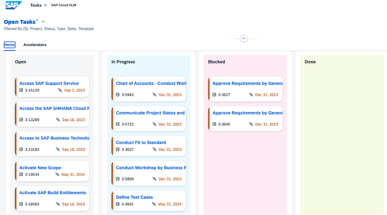The image size is (387, 215).
Task: Click the Filtered By (5) summary text
Action: (x=49, y=29)
